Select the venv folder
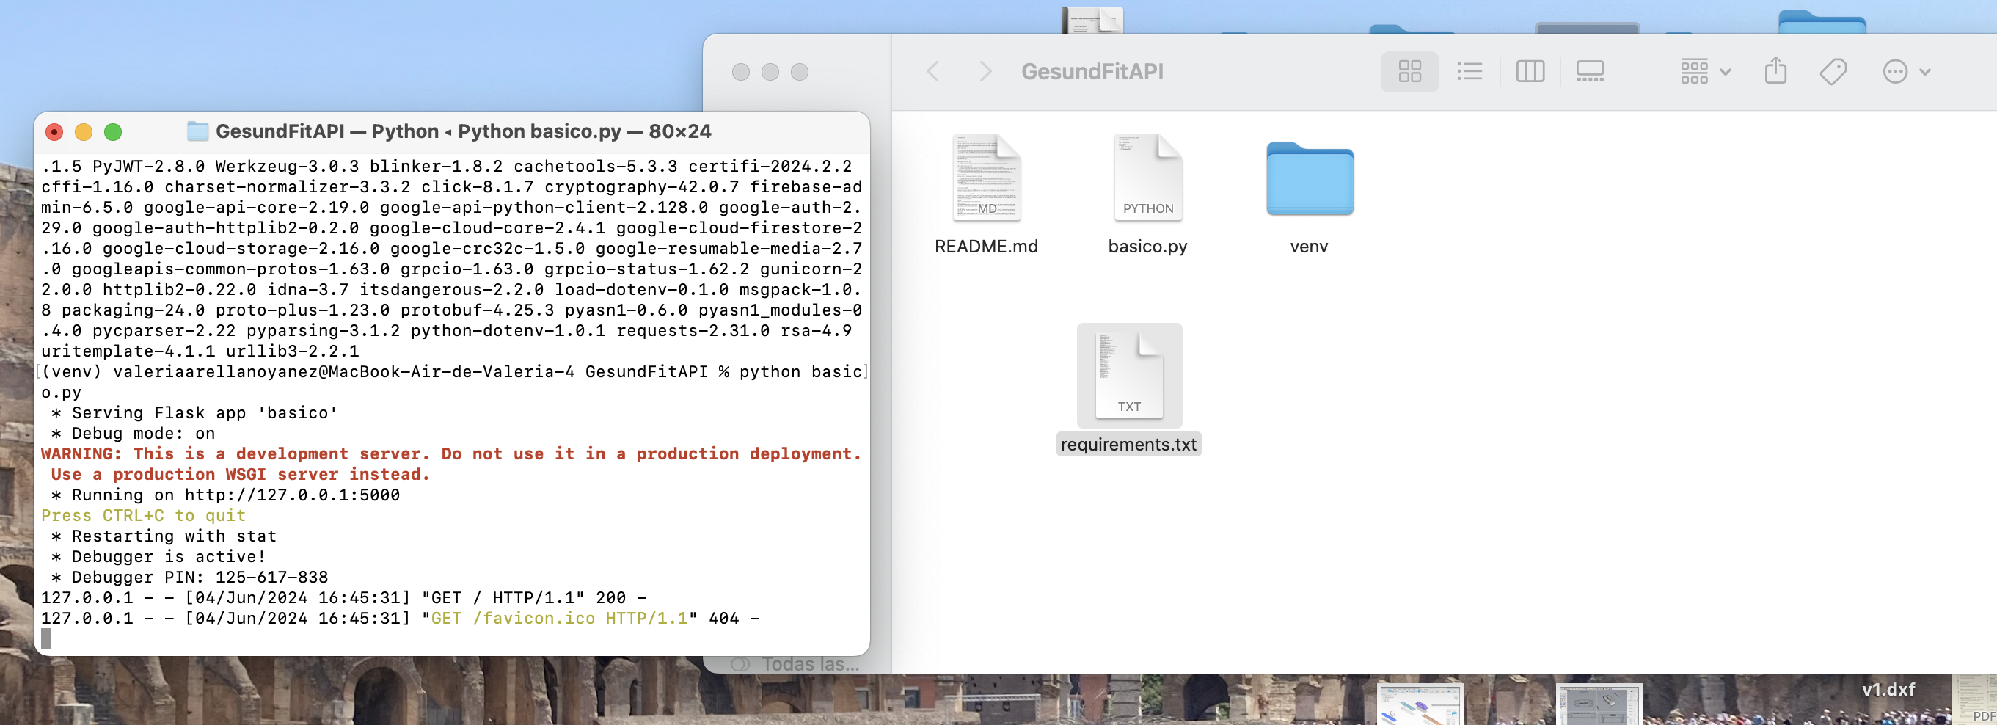1997x725 pixels. pyautogui.click(x=1310, y=178)
